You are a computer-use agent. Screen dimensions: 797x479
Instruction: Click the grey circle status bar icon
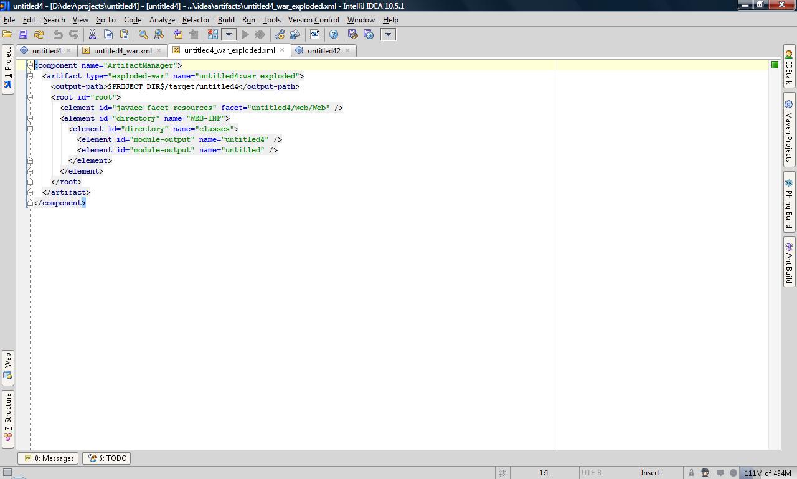[733, 473]
